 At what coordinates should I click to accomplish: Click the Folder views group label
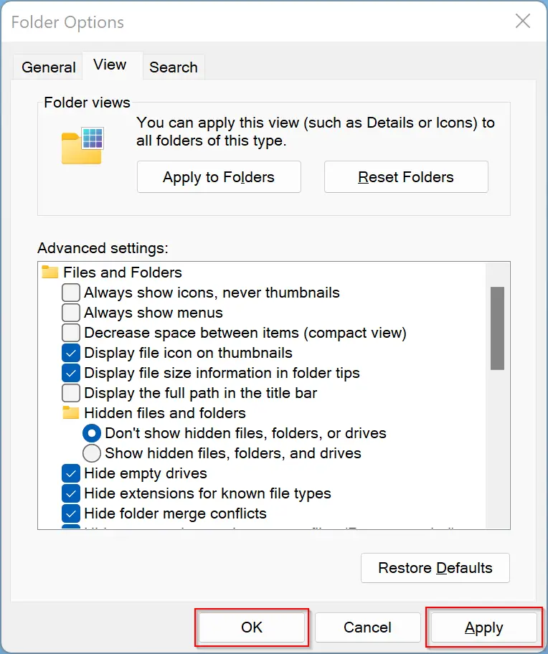pyautogui.click(x=88, y=103)
